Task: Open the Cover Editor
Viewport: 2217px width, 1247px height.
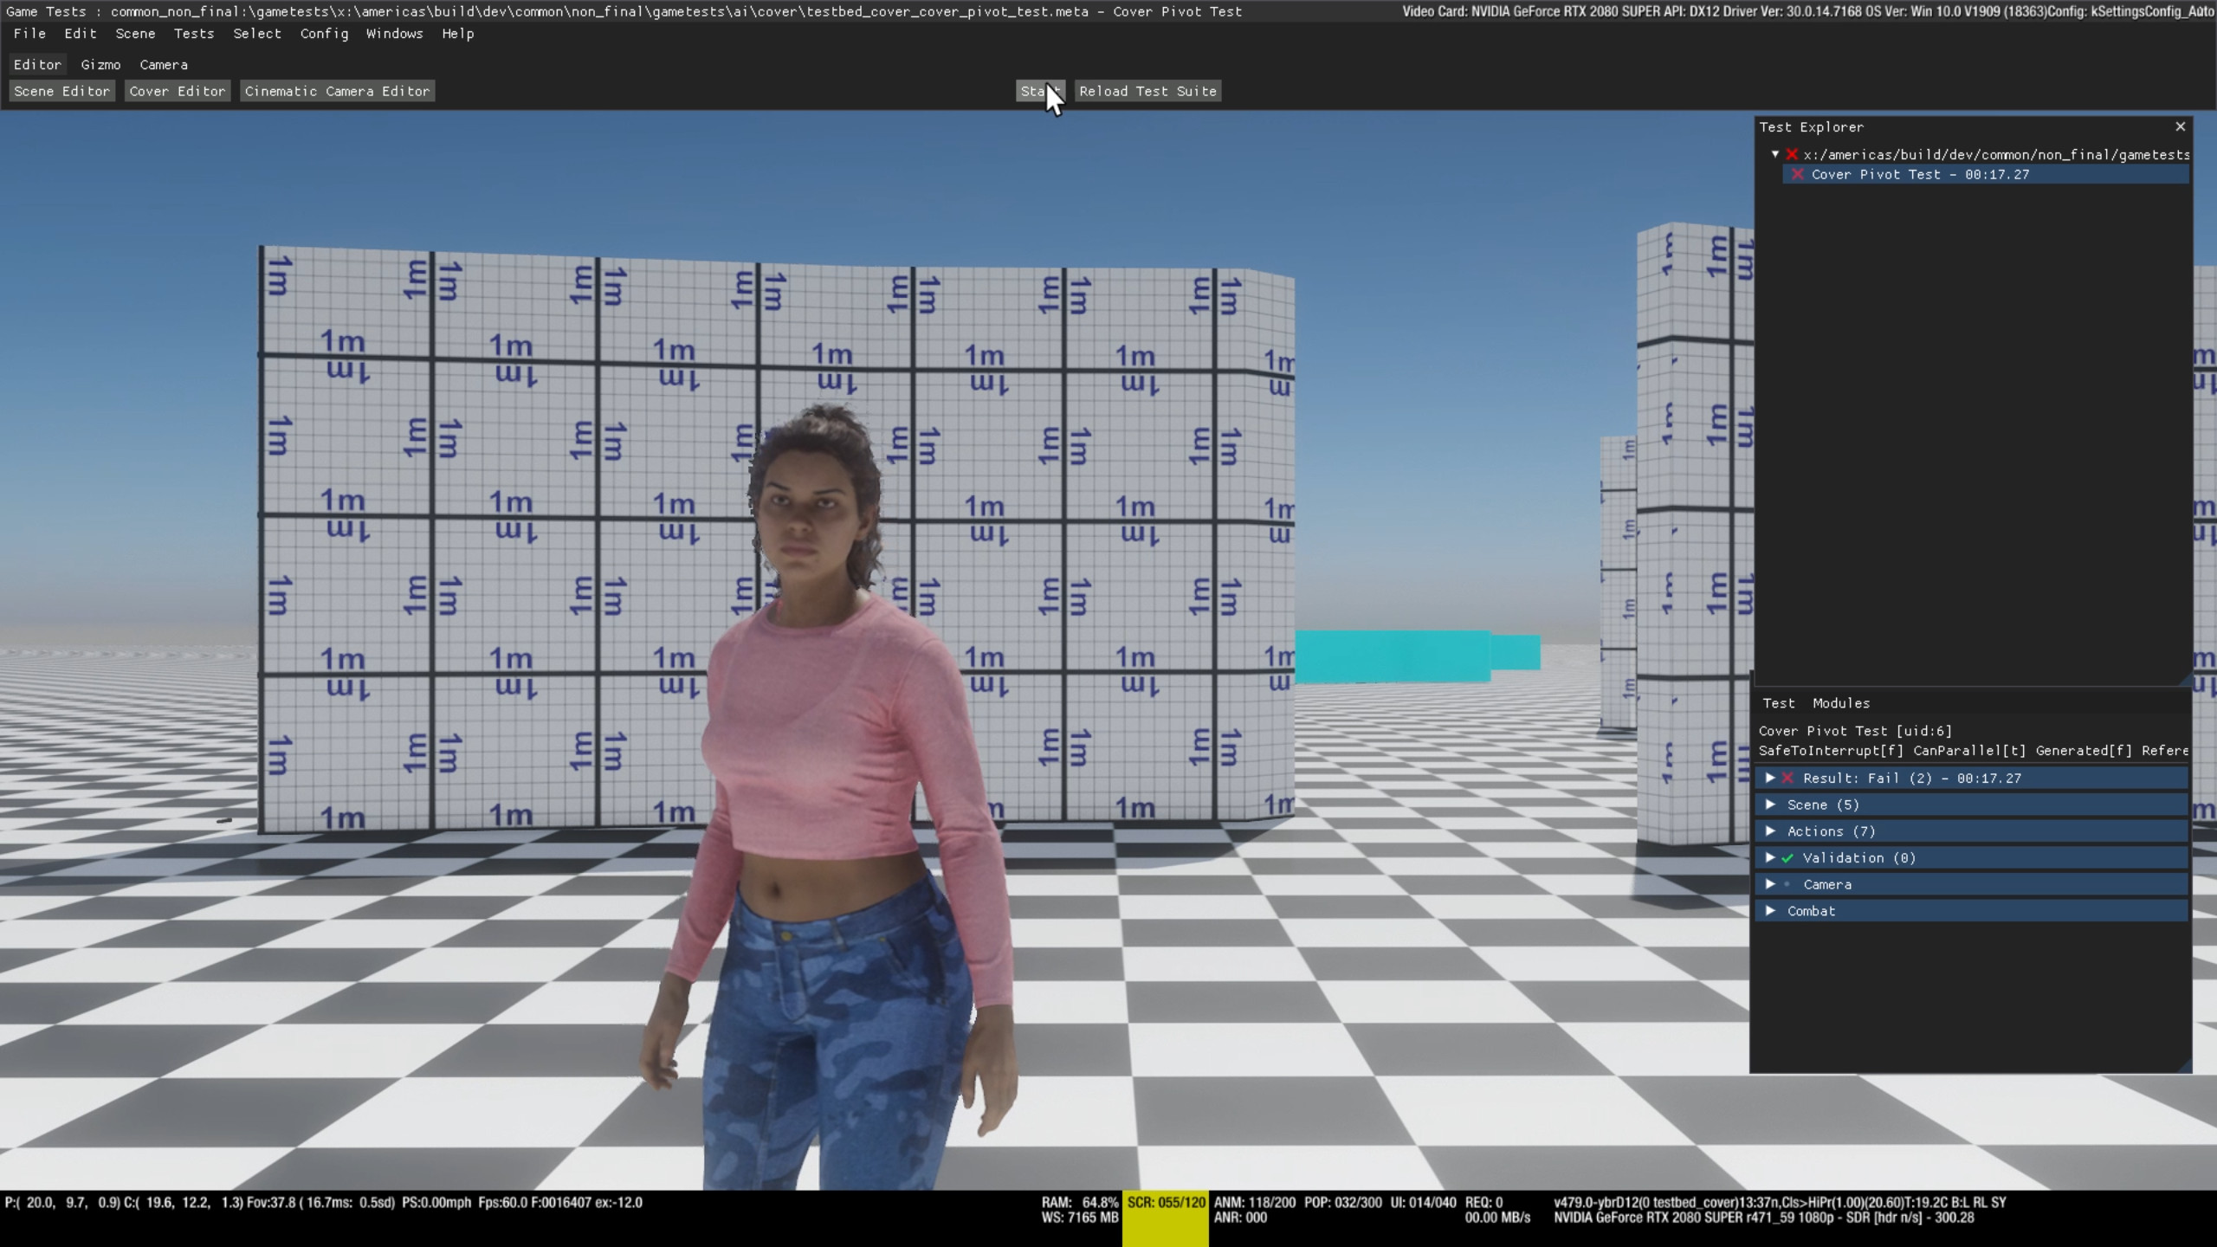Action: [177, 91]
